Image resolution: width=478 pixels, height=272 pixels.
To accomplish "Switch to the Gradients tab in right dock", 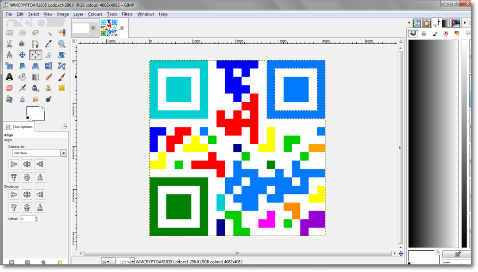I will pos(446,23).
